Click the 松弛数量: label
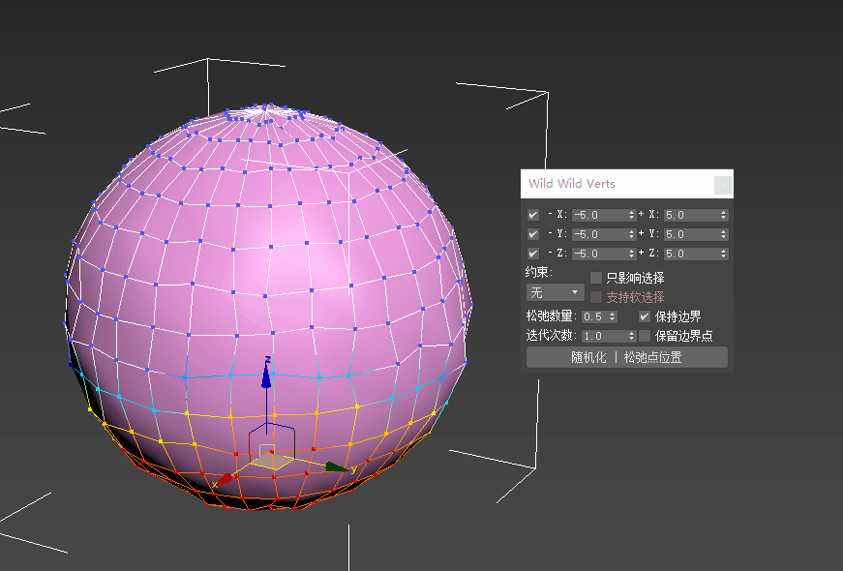 click(552, 316)
